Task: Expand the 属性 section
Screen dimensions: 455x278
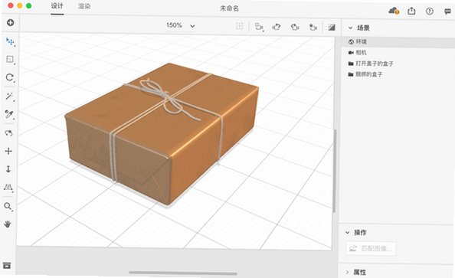Action: click(347, 272)
